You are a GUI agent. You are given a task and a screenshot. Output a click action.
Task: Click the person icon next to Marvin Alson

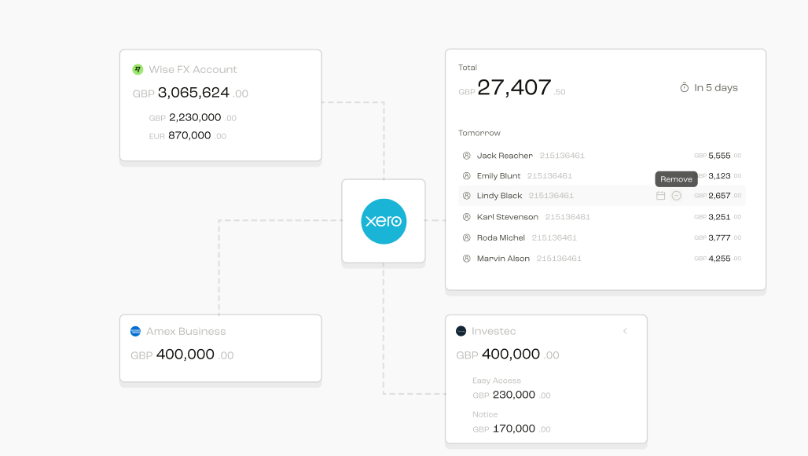tap(466, 259)
